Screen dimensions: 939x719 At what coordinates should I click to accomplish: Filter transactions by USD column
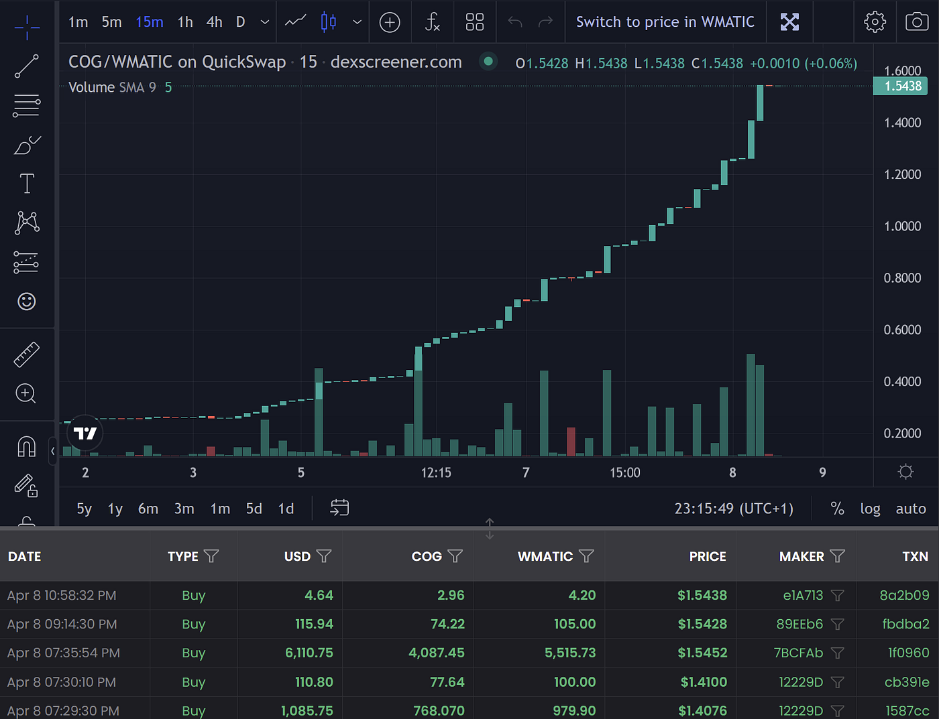tap(324, 556)
